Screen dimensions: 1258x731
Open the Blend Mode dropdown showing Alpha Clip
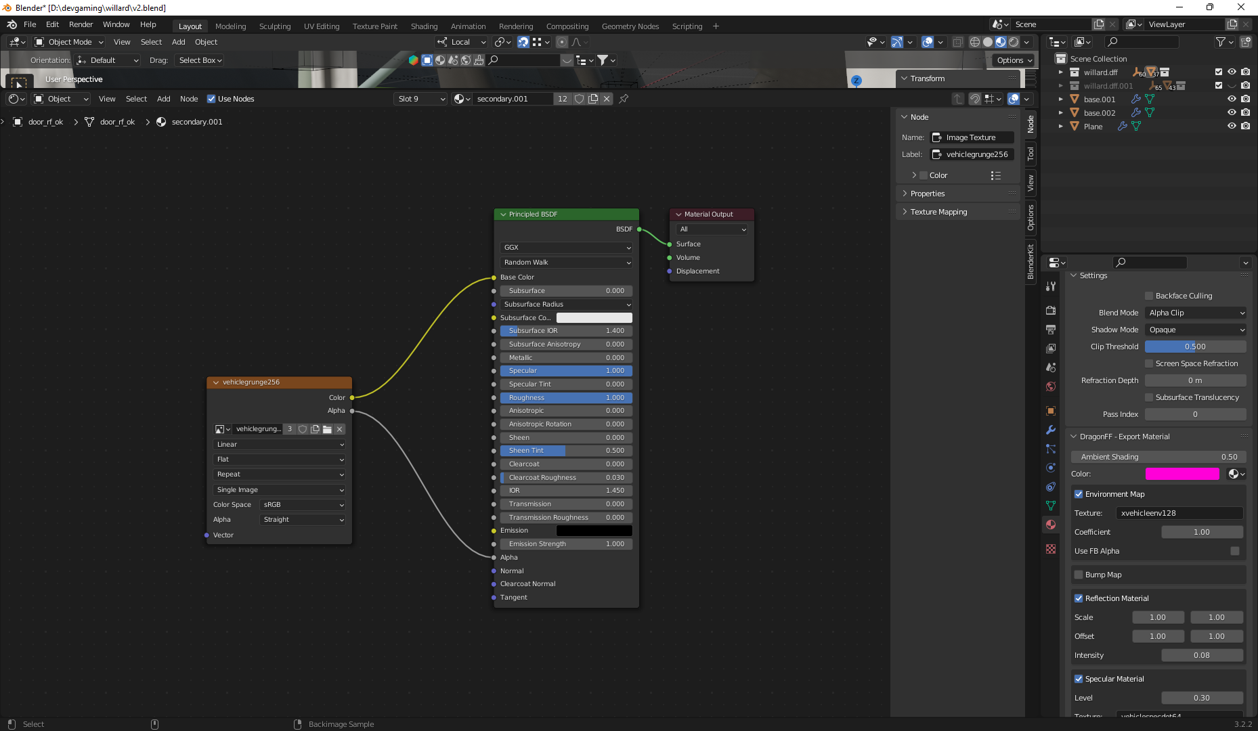1195,312
